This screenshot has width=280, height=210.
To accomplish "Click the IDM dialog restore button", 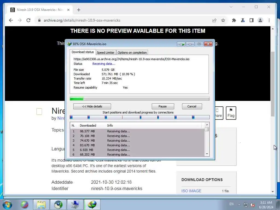I will point(199,44).
